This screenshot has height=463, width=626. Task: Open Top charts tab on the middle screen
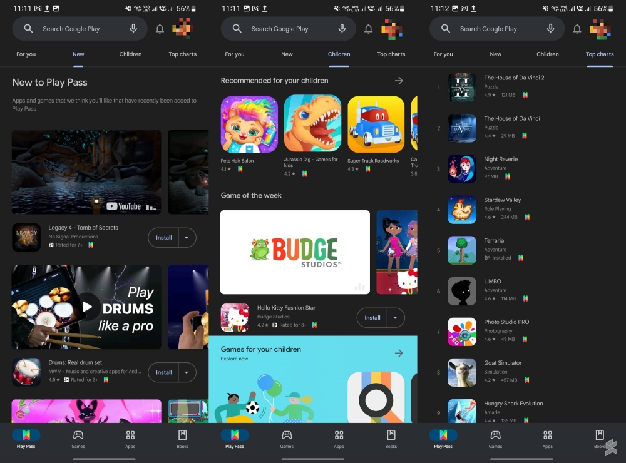391,54
